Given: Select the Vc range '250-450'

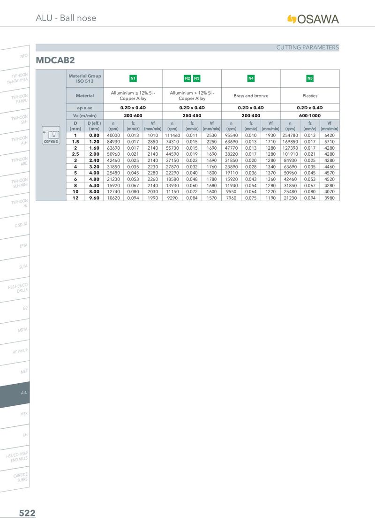Looking at the screenshot, I should click(192, 115).
